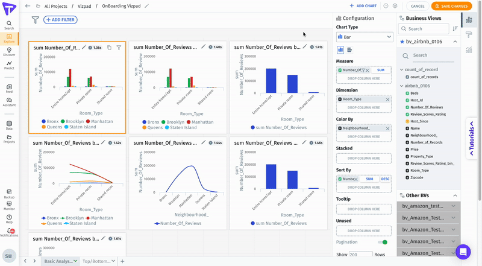Toggle DESC sort order in Sort By
The image size is (482, 266).
click(385, 179)
